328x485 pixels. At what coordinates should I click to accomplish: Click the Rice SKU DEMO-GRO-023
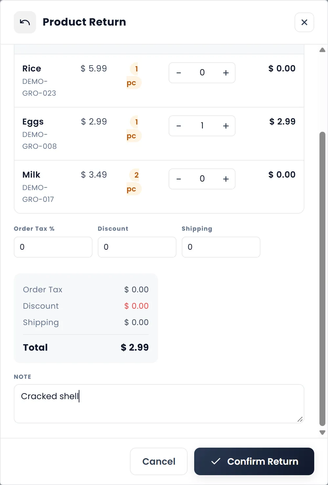point(39,87)
